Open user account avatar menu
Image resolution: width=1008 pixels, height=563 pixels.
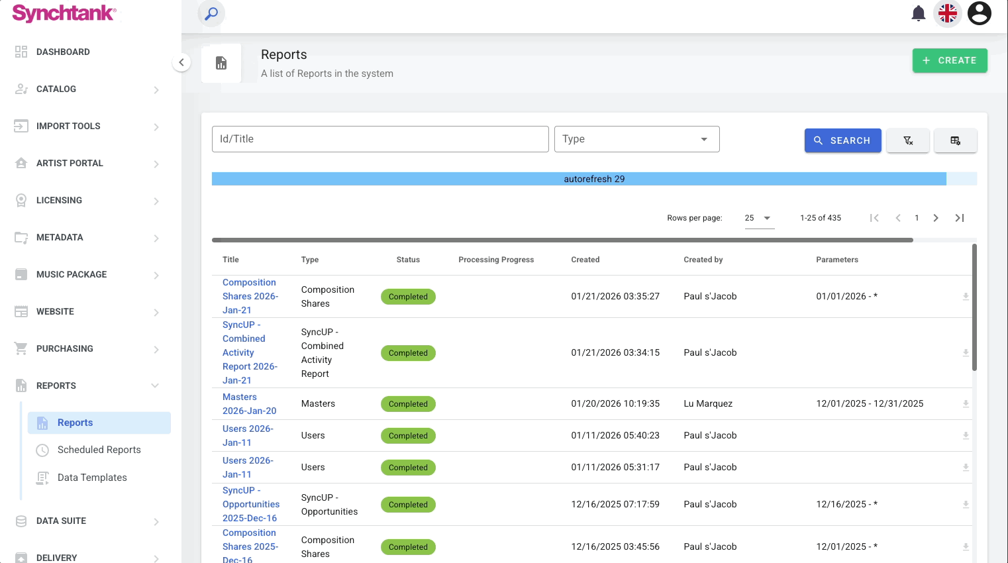click(x=979, y=13)
